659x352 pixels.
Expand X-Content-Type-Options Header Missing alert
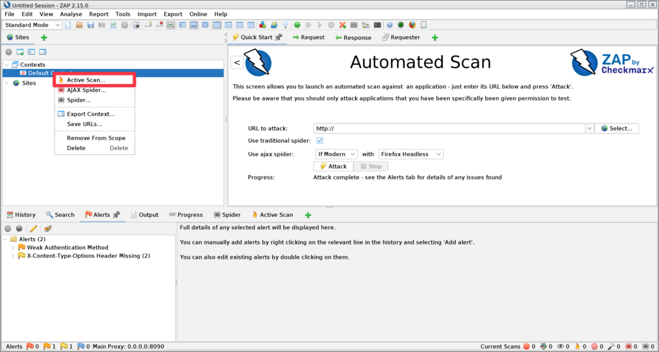[x=13, y=256]
